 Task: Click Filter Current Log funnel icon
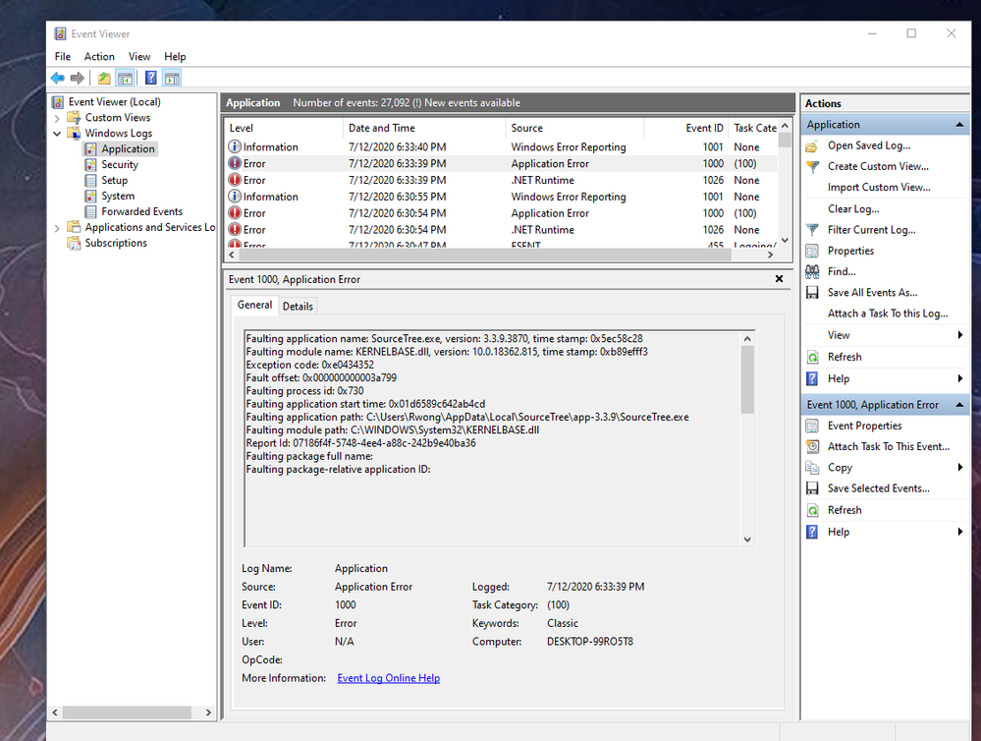(x=812, y=230)
